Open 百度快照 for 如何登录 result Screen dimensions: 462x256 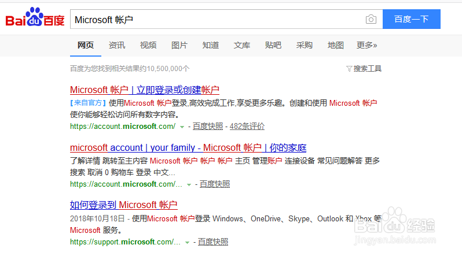213,242
